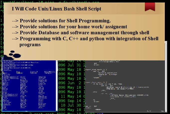The width and height of the screenshot is (170, 114).
Task: Click the resize grip at editor window corner
Action: tap(166, 111)
